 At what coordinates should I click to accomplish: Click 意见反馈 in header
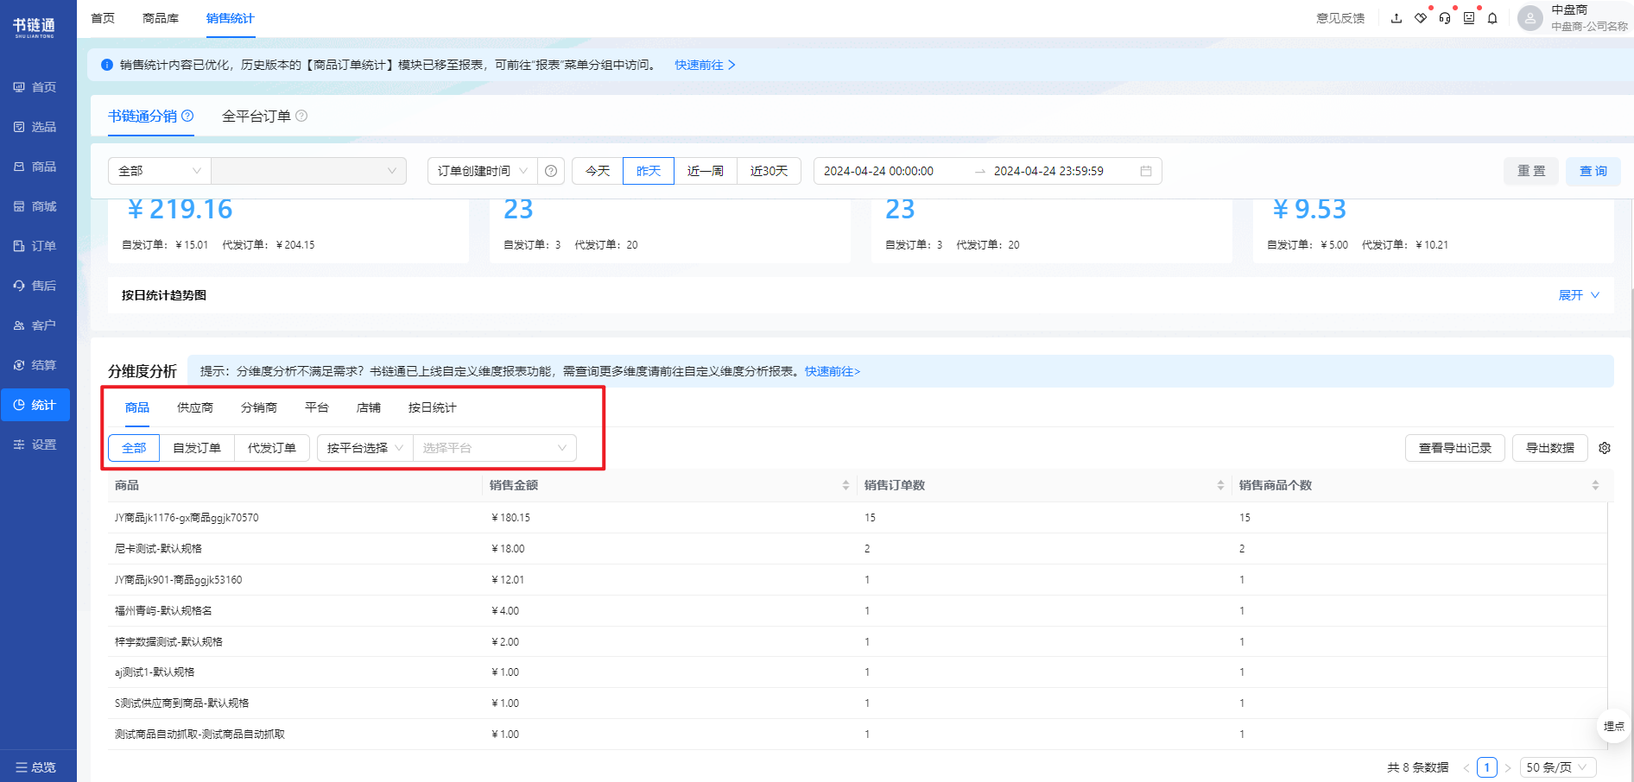click(x=1340, y=18)
